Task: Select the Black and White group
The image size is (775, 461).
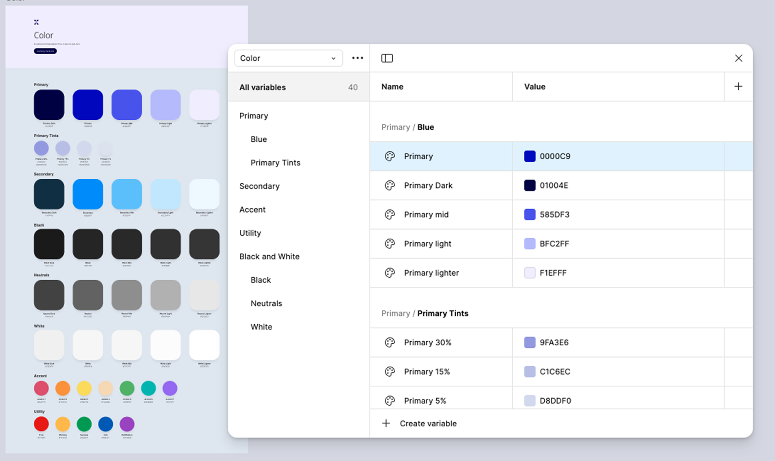Action: (x=269, y=256)
